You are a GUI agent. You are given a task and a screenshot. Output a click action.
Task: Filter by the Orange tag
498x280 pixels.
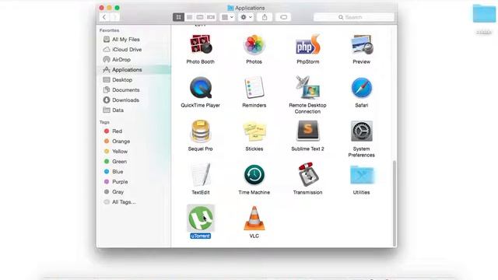[x=133, y=142]
